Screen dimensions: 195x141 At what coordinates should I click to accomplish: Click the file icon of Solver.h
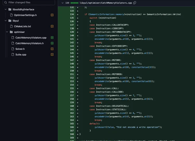coord(13,49)
